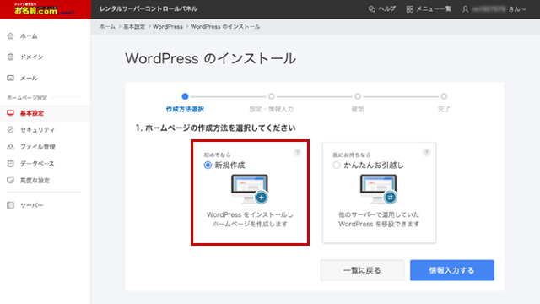Open ホーム in the sidebar
The image size is (540, 304).
[29, 35]
